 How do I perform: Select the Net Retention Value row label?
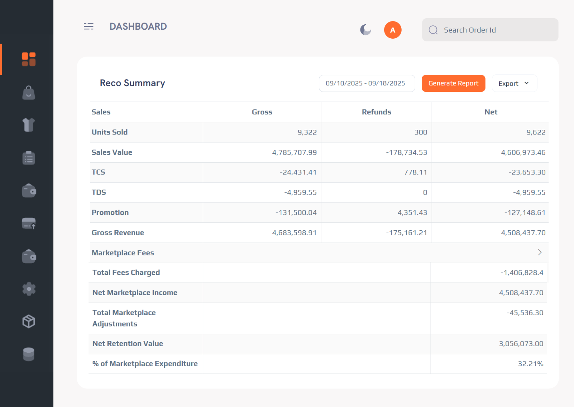point(128,344)
